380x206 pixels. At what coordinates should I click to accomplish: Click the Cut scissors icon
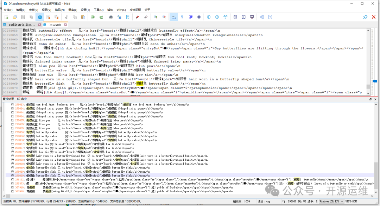coord(66,17)
